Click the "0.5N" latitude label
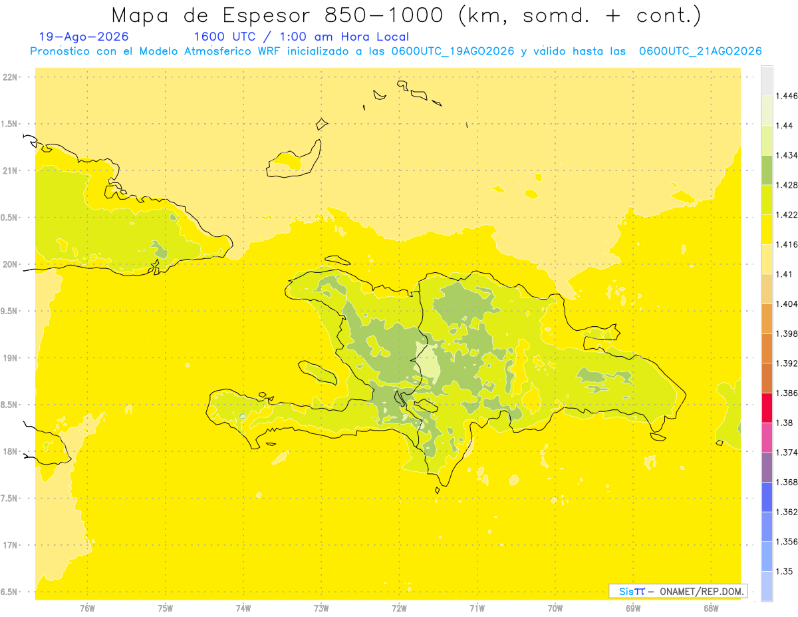The height and width of the screenshot is (617, 798). tap(9, 218)
